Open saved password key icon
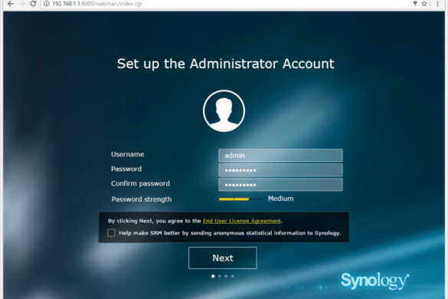 [x=415, y=4]
